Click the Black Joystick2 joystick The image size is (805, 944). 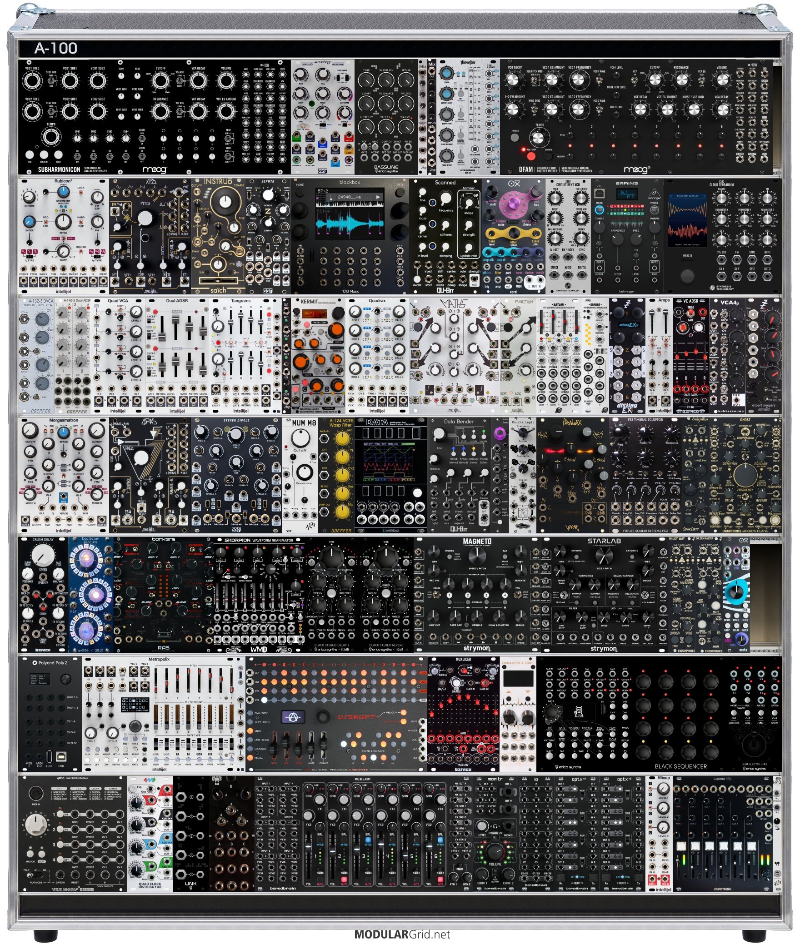(x=754, y=746)
